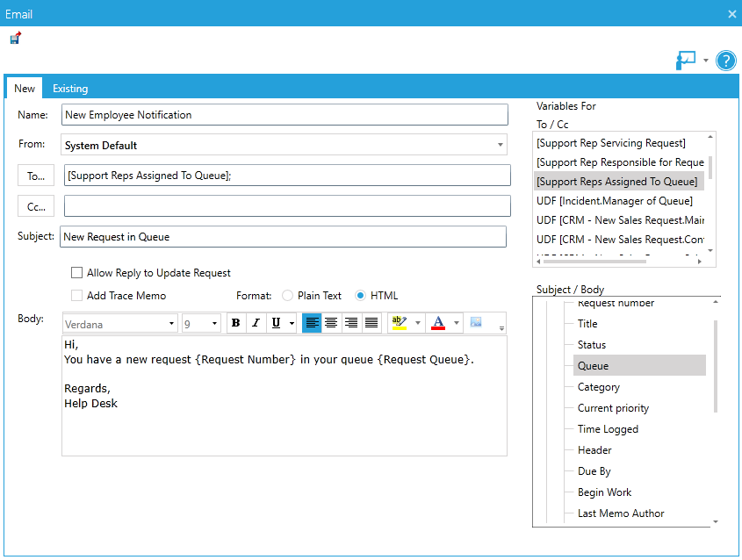
Task: Click the Cc... button
Action: pyautogui.click(x=36, y=206)
